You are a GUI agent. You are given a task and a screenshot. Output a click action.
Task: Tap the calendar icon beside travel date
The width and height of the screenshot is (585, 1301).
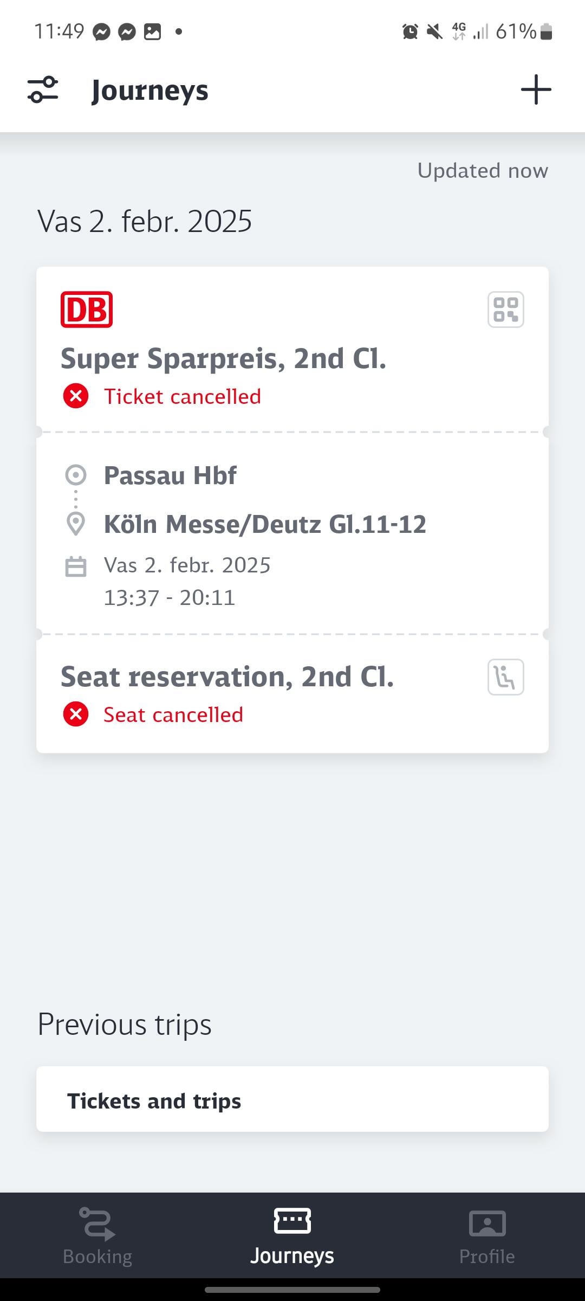(76, 566)
